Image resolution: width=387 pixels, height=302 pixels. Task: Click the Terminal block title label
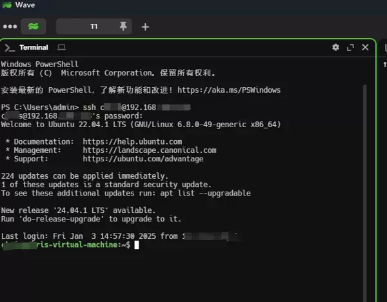click(x=34, y=47)
